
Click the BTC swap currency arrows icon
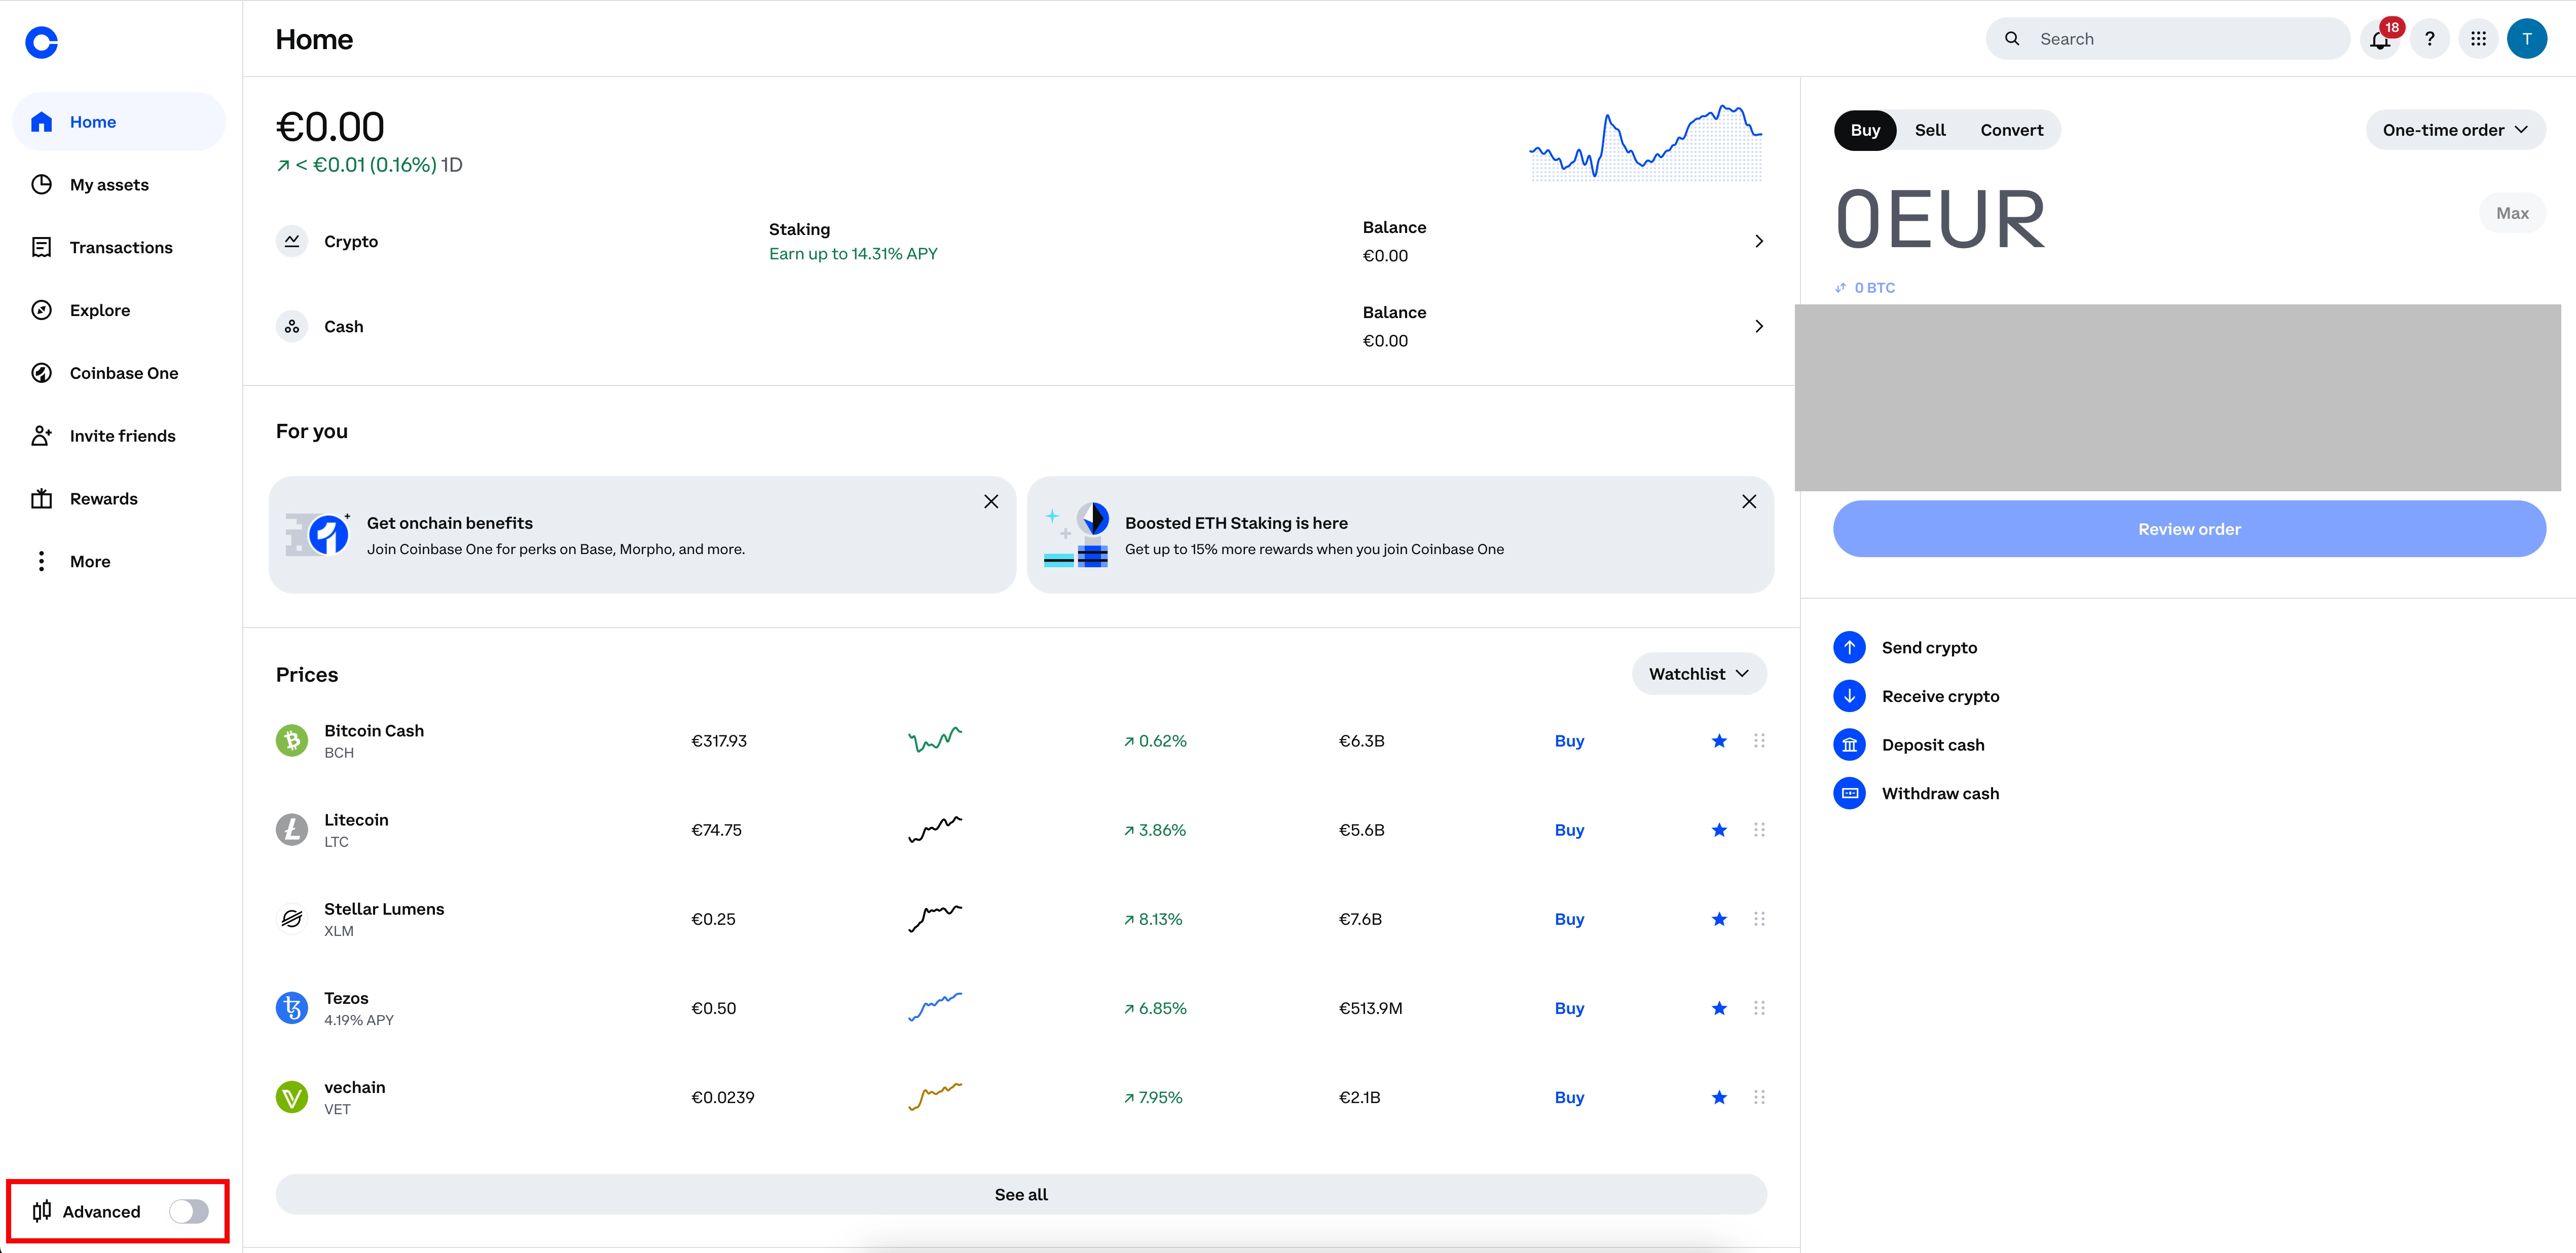tap(1840, 288)
